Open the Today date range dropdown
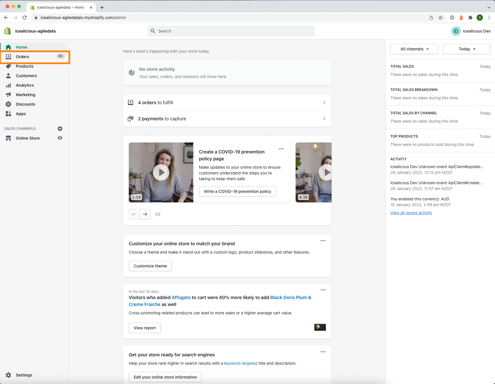The height and width of the screenshot is (384, 495). pyautogui.click(x=467, y=49)
